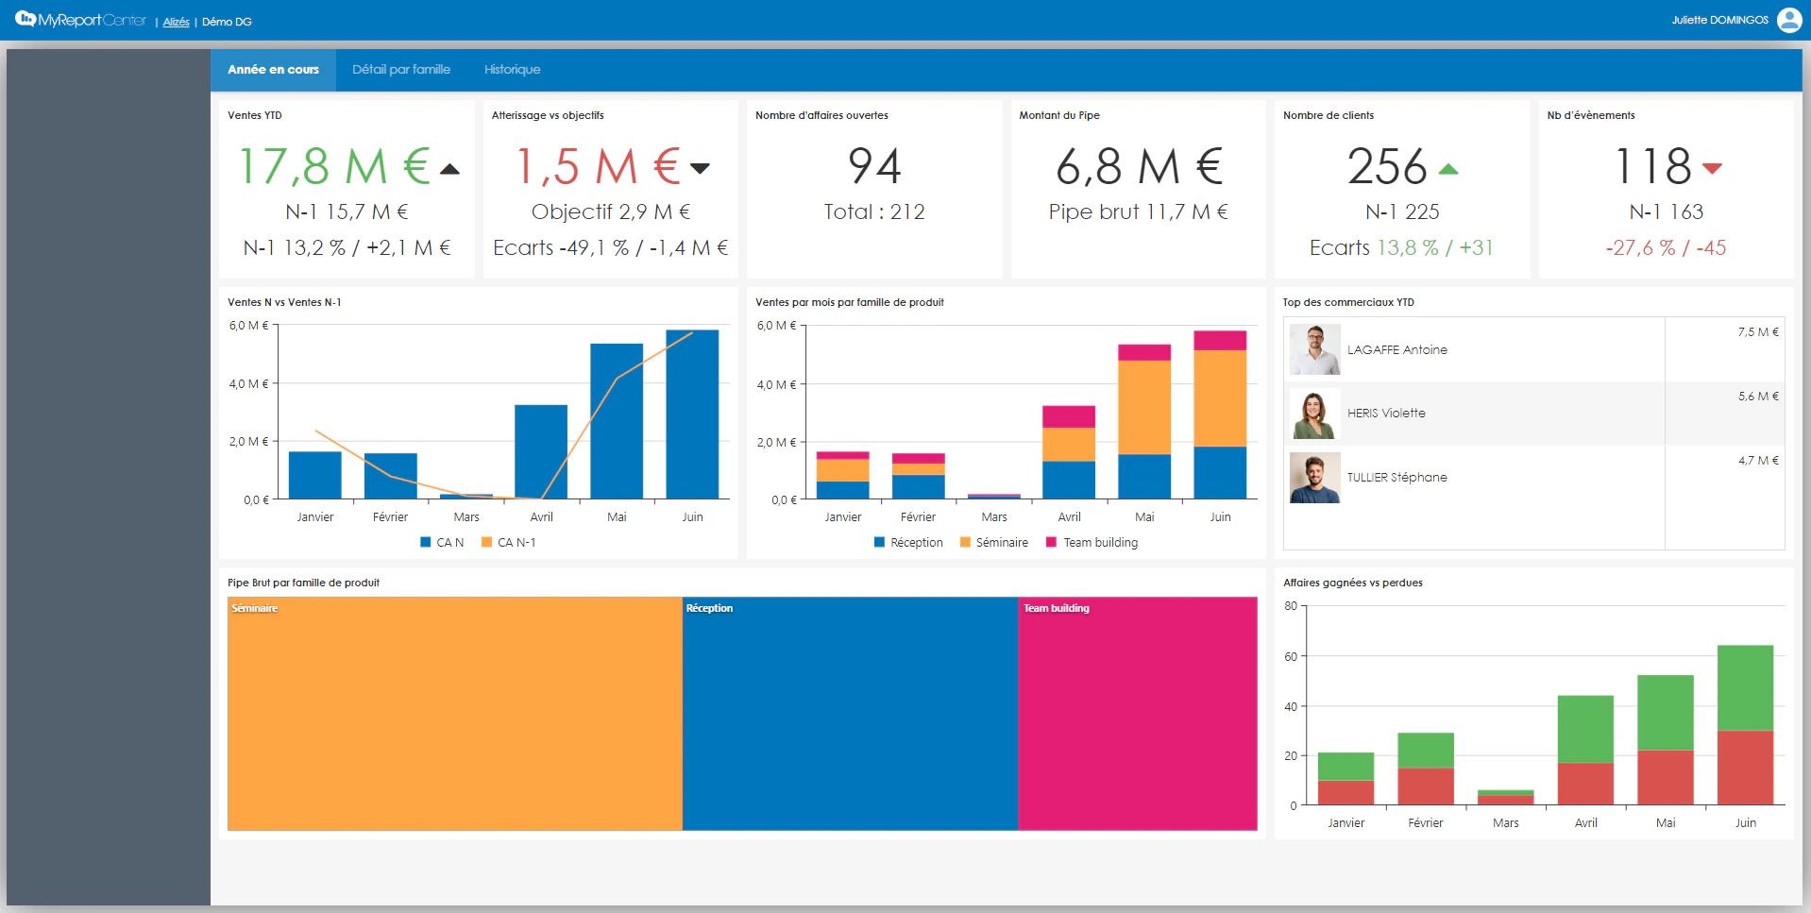This screenshot has height=913, width=1811.
Task: Click the Top des commerciaux YTD title
Action: tap(1348, 302)
